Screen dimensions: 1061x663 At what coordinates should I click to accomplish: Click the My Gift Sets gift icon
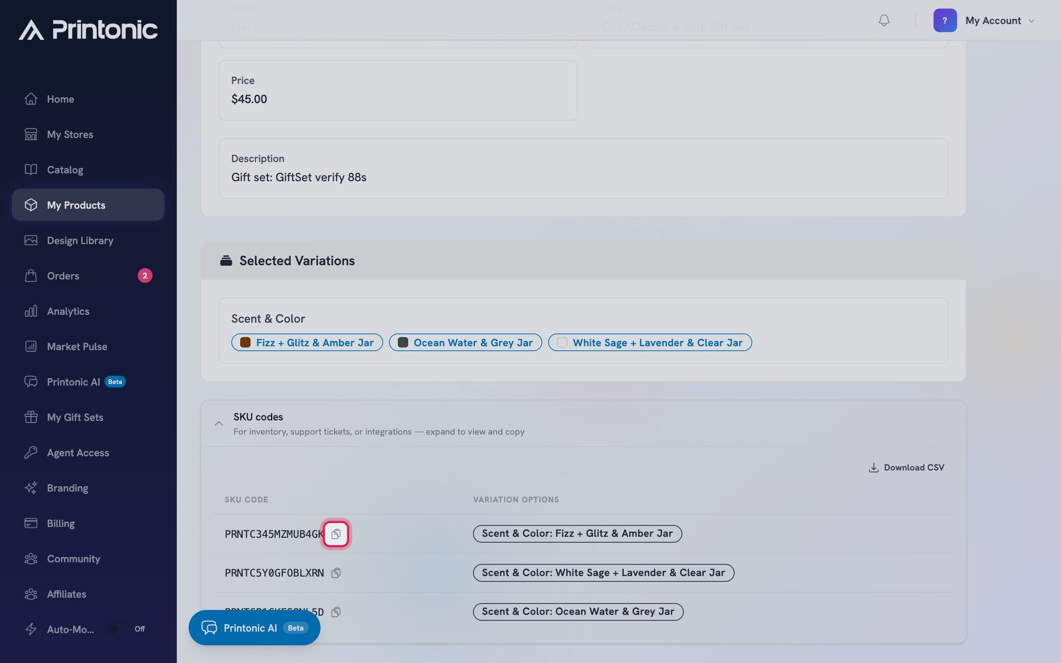31,417
